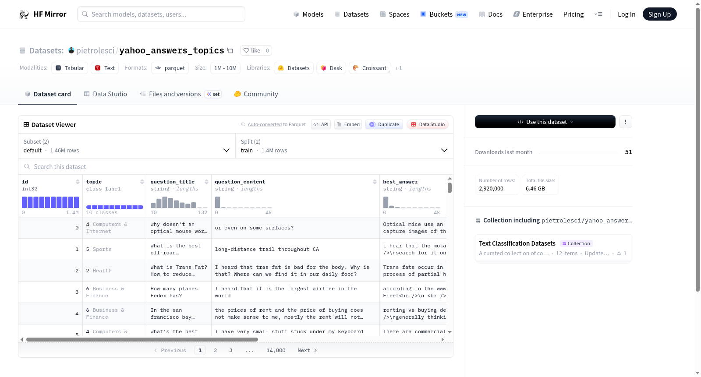Image resolution: width=701 pixels, height=377 pixels.
Task: Click the question_title lengths histogram
Action: (x=179, y=202)
